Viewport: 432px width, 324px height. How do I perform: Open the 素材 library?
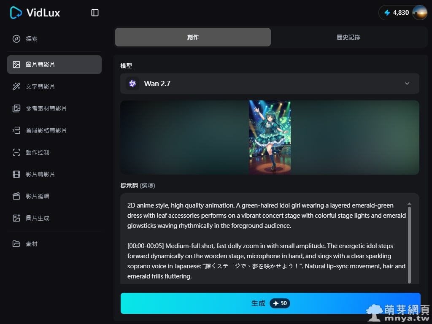click(x=54, y=244)
